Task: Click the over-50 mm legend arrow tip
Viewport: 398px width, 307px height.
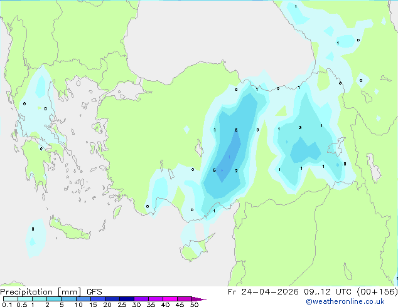Action: click(199, 299)
